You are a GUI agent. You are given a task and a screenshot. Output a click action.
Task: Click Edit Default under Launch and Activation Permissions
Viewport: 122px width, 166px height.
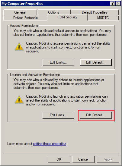point(96,115)
